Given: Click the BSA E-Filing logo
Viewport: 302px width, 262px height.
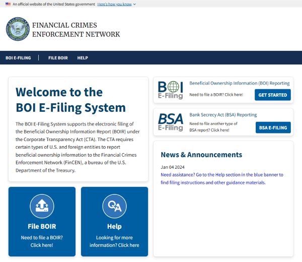Looking at the screenshot, I should click(x=170, y=121).
